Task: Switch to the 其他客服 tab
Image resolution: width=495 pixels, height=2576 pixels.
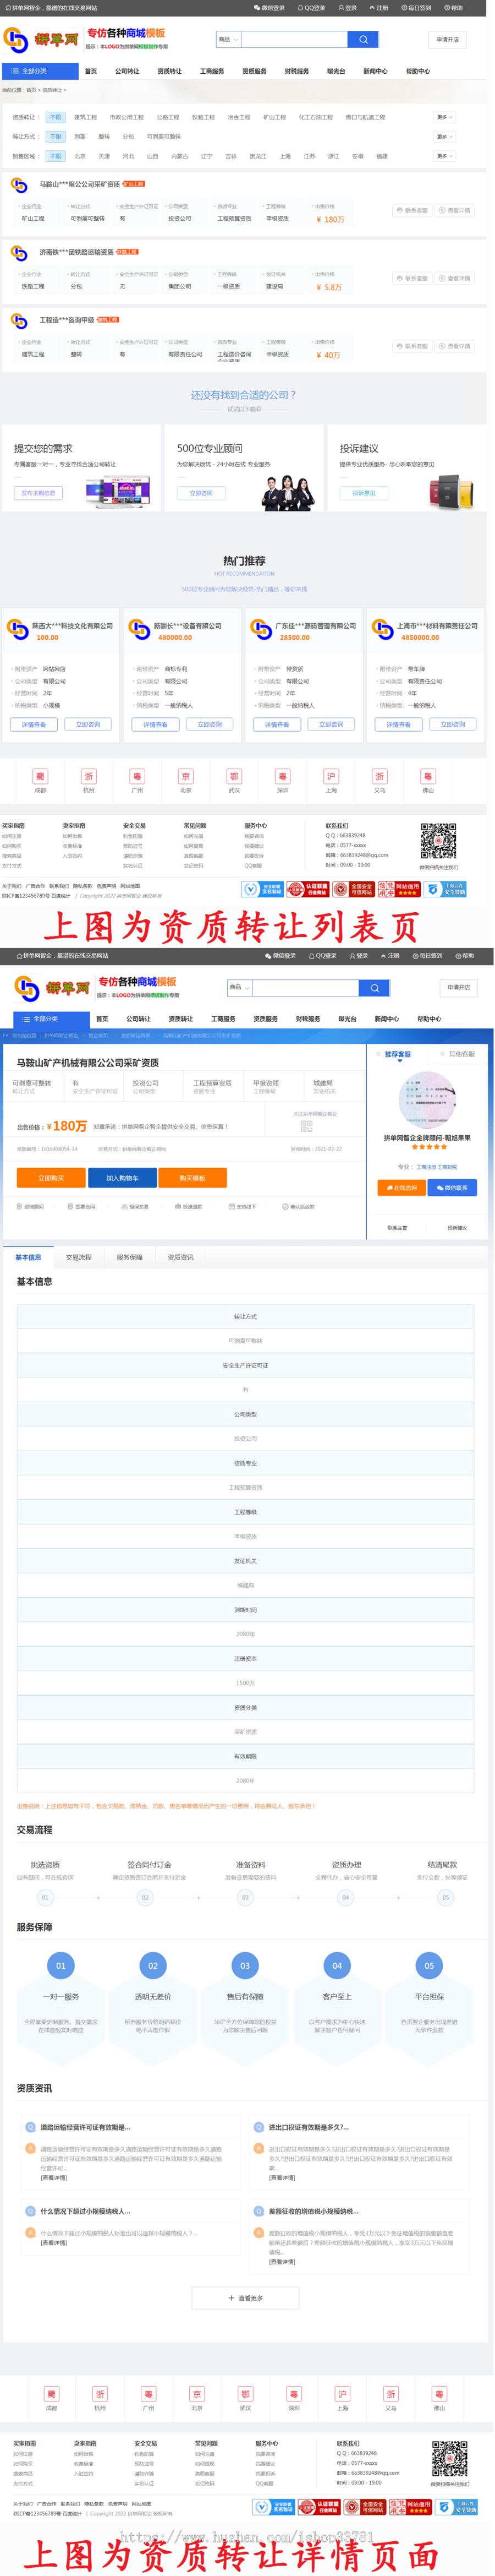Action: click(462, 1054)
